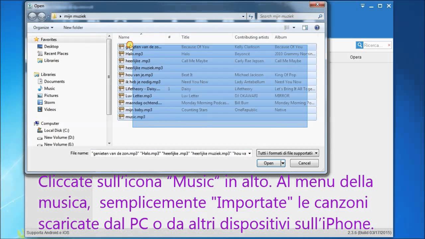Click the artist cell Michael Jackson
This screenshot has height=239, width=425.
pyautogui.click(x=249, y=75)
